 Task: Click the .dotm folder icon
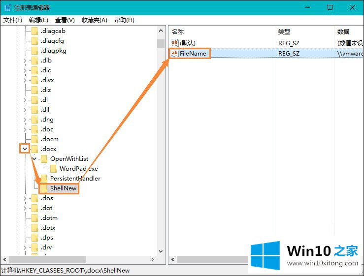35,218
